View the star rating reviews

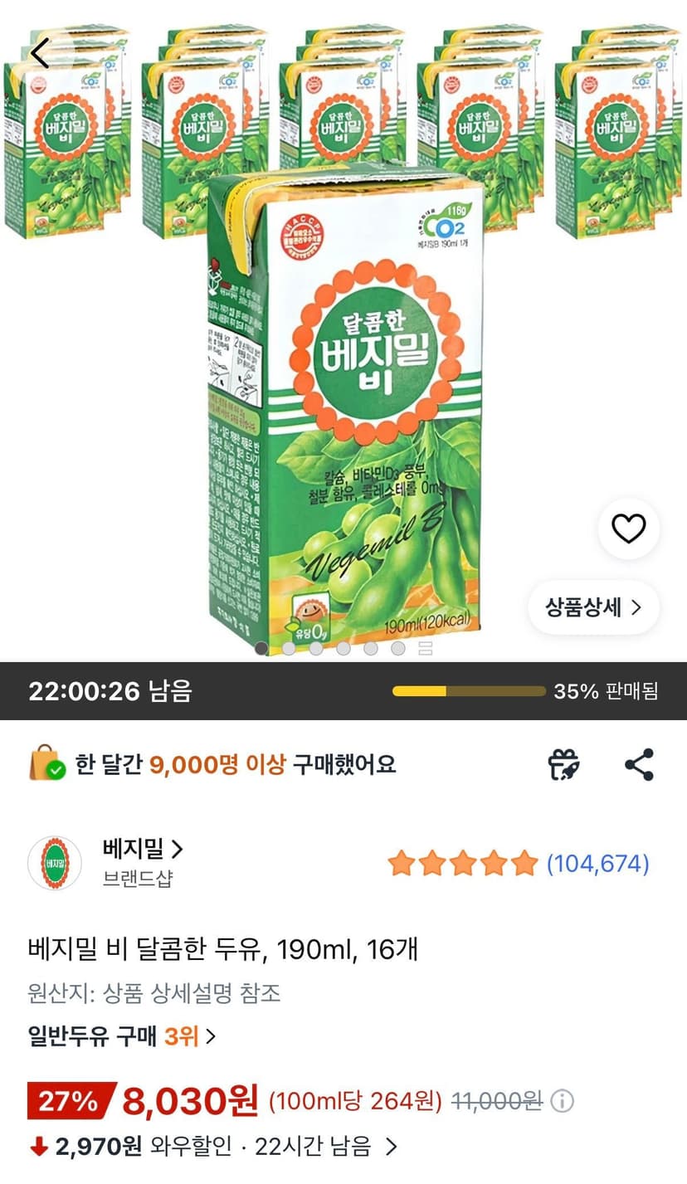pyautogui.click(x=463, y=864)
